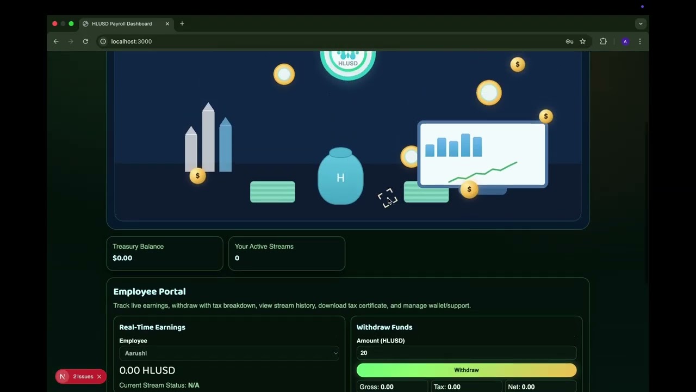Screen dimensions: 696x392
Task: Click the Gross: 0.00 box
Action: click(393, 387)
